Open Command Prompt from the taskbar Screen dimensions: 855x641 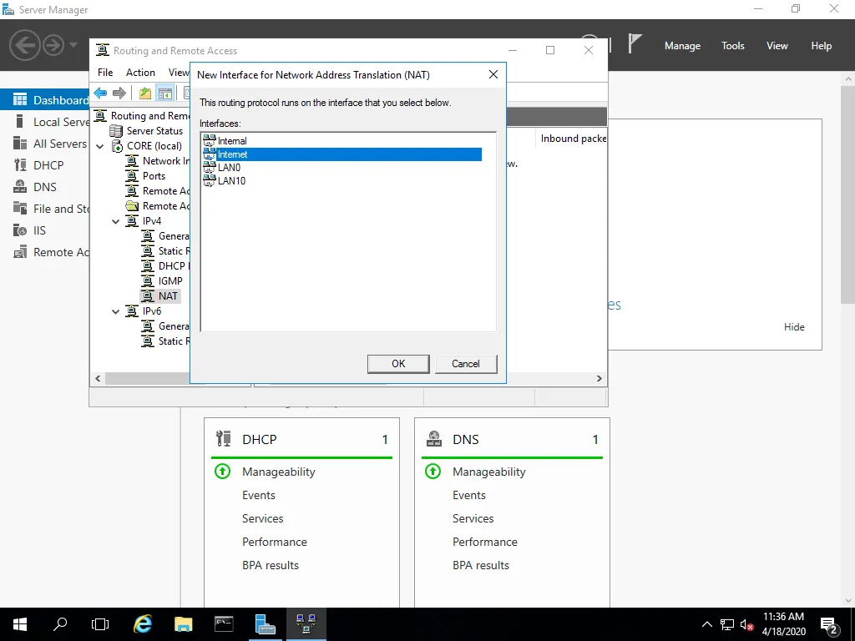click(224, 623)
